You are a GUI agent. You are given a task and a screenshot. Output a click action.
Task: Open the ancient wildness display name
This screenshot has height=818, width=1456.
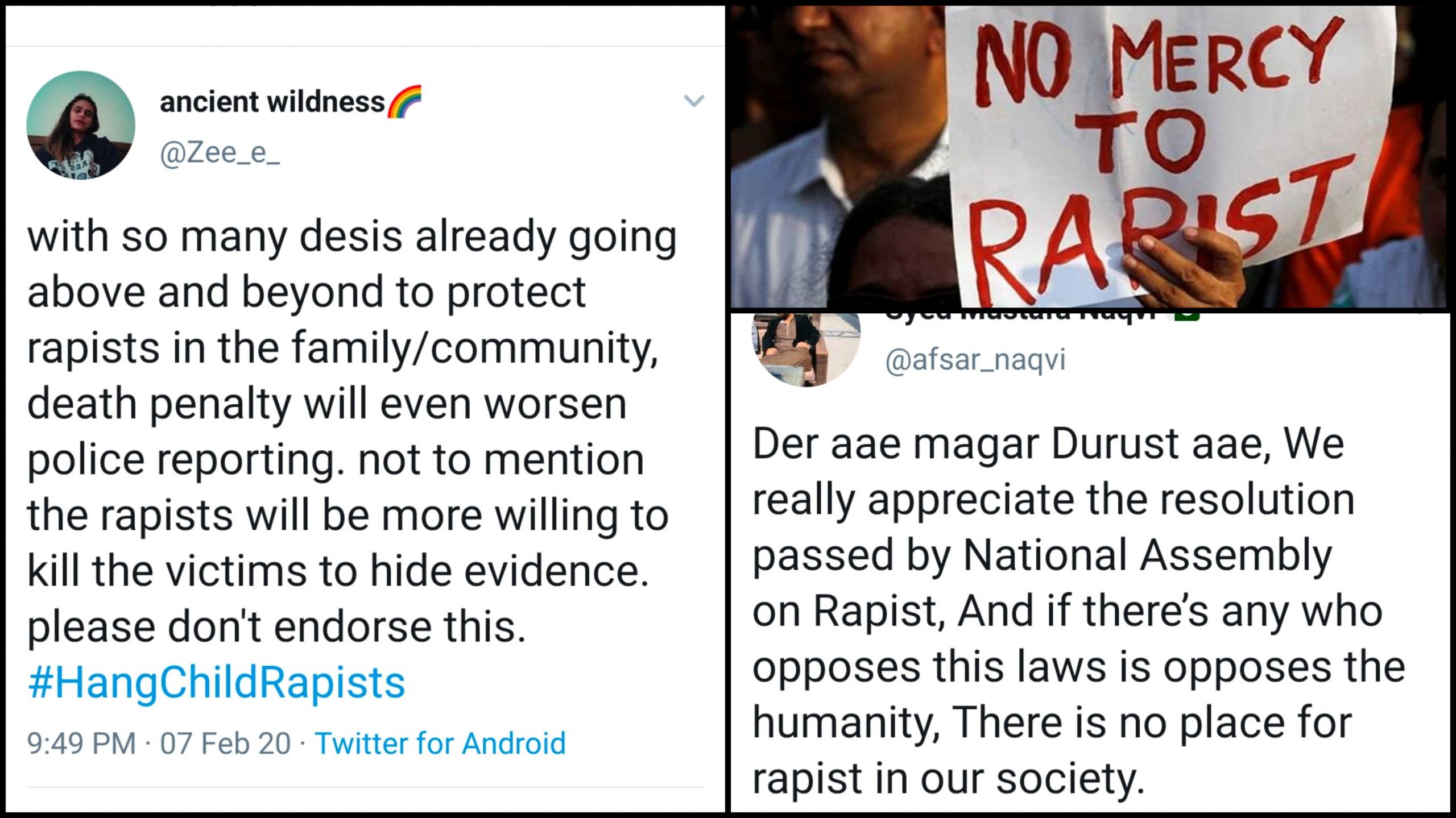pos(272,102)
